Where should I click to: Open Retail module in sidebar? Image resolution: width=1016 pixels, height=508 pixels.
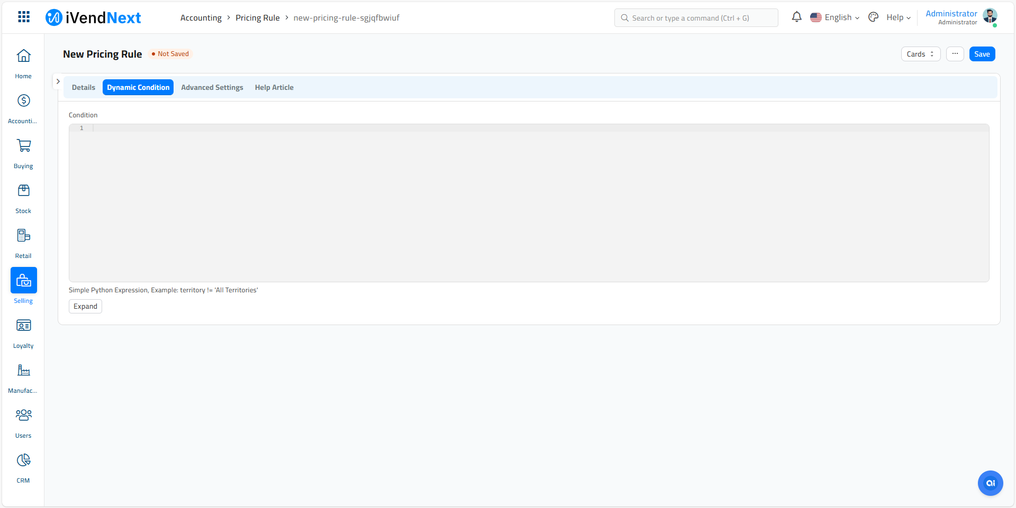(x=23, y=243)
